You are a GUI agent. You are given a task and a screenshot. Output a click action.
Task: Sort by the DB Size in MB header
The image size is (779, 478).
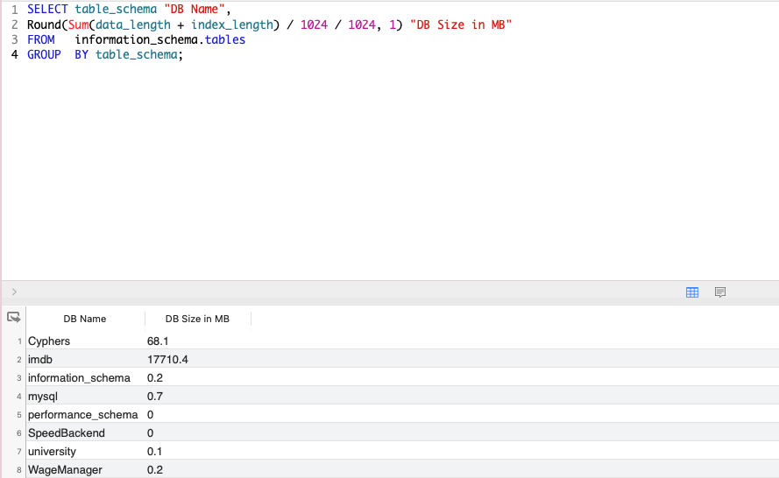coord(198,319)
